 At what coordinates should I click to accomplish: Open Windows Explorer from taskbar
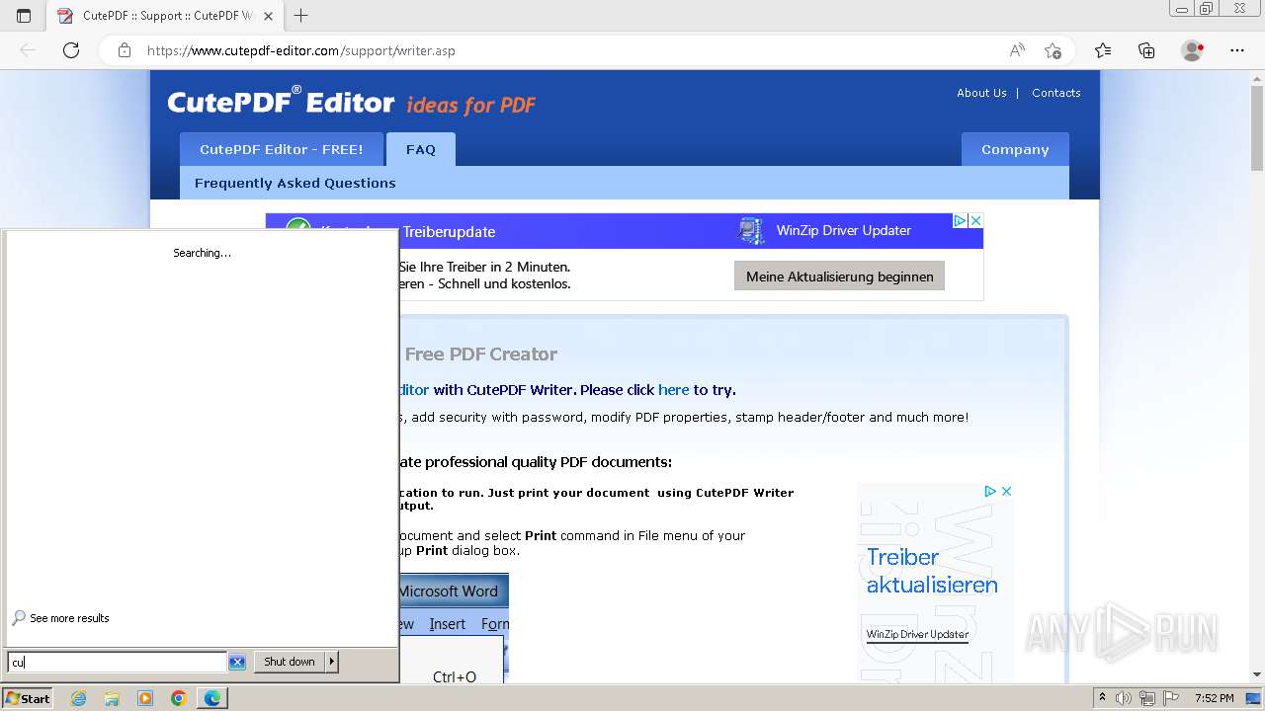(112, 698)
